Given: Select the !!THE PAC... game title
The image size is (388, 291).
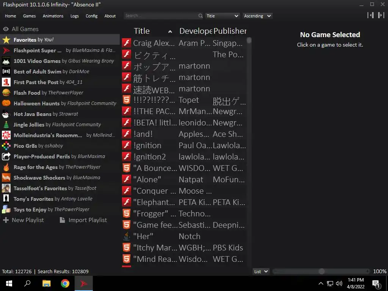Looking at the screenshot, I should (x=155, y=111).
